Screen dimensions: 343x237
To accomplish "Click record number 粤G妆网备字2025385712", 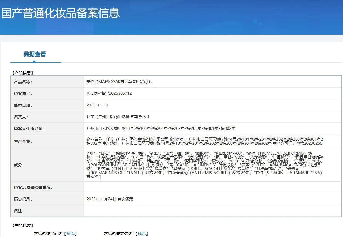I will 109,93.
